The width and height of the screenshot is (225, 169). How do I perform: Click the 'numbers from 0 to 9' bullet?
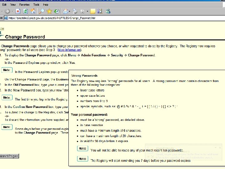94,101
